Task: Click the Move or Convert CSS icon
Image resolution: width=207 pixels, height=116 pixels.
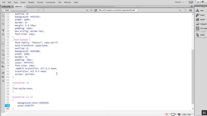Action: click(x=3, y=67)
